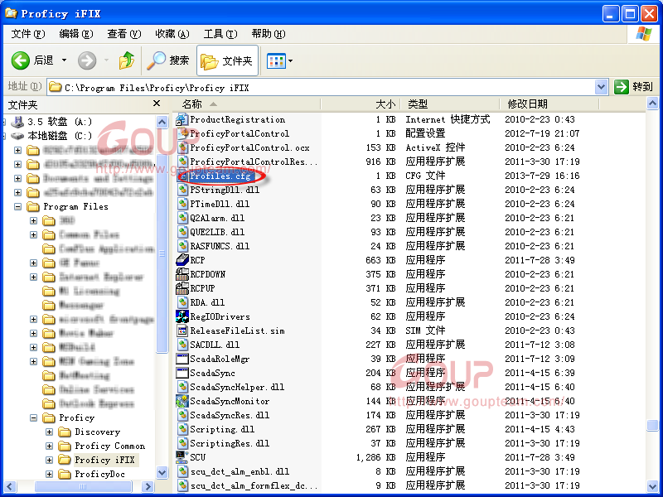Click the ProductRegistration shortcut icon
This screenshot has height=497, width=663.
coord(182,119)
